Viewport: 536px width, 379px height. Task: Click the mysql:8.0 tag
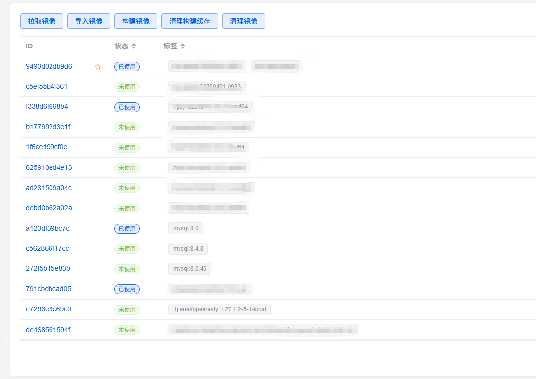[185, 228]
